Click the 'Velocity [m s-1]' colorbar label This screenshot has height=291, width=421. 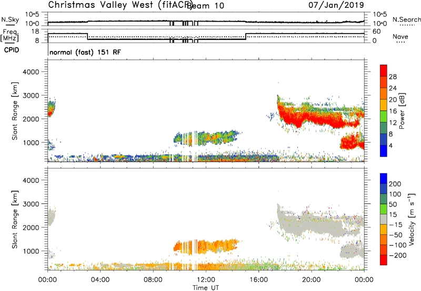coord(412,219)
